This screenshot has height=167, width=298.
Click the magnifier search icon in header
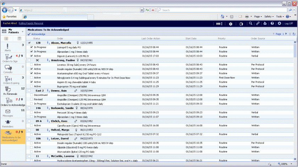(x=250, y=23)
